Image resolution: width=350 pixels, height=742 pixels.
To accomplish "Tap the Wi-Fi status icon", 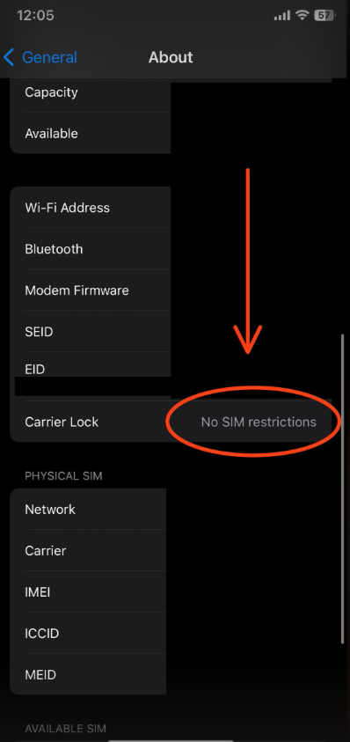I will [x=302, y=15].
